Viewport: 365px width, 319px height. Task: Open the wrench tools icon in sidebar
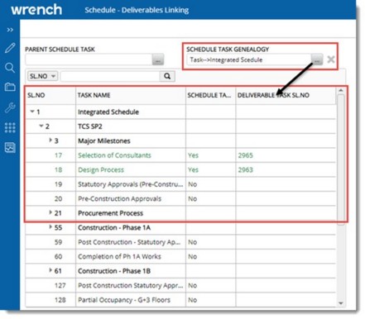(x=10, y=107)
